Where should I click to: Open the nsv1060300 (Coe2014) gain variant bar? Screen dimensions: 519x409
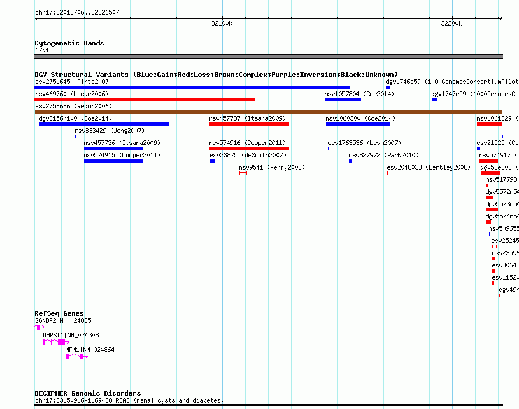click(358, 124)
